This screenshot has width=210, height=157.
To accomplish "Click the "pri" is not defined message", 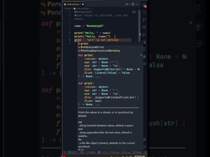I will coord(103,40).
